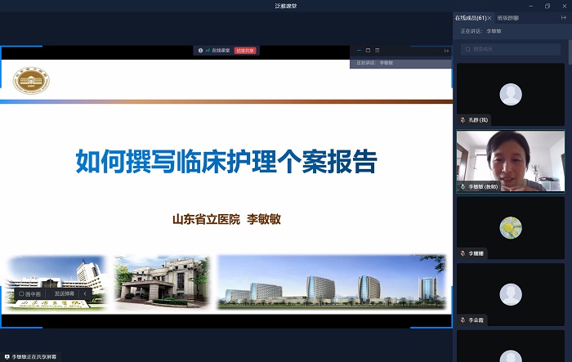Select 孔群 participant video tile

coord(510,94)
